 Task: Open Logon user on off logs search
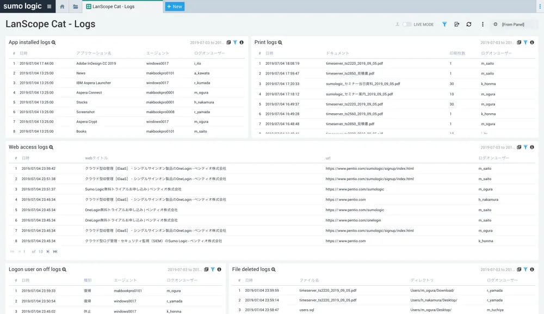pos(64,269)
